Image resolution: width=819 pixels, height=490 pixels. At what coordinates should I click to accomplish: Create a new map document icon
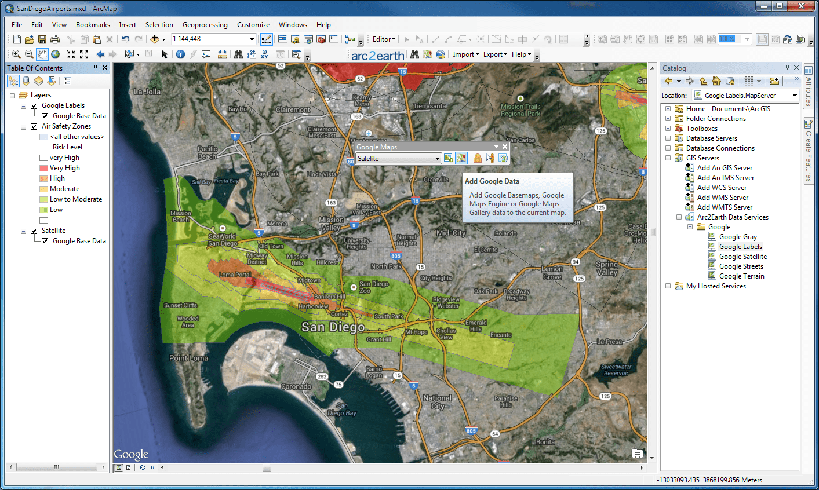click(x=17, y=39)
